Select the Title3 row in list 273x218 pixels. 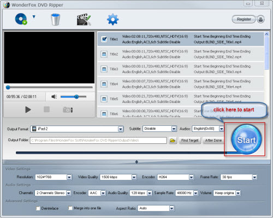181,69
